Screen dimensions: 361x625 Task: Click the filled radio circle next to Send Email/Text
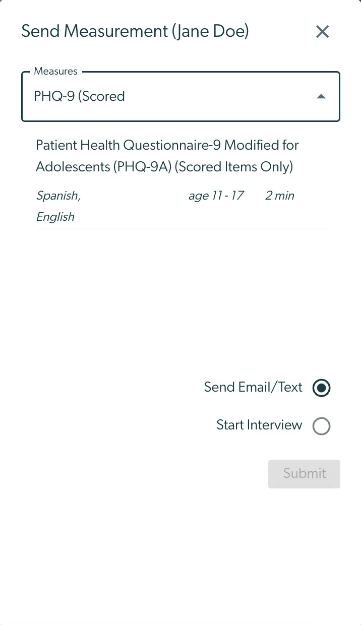[x=321, y=388]
